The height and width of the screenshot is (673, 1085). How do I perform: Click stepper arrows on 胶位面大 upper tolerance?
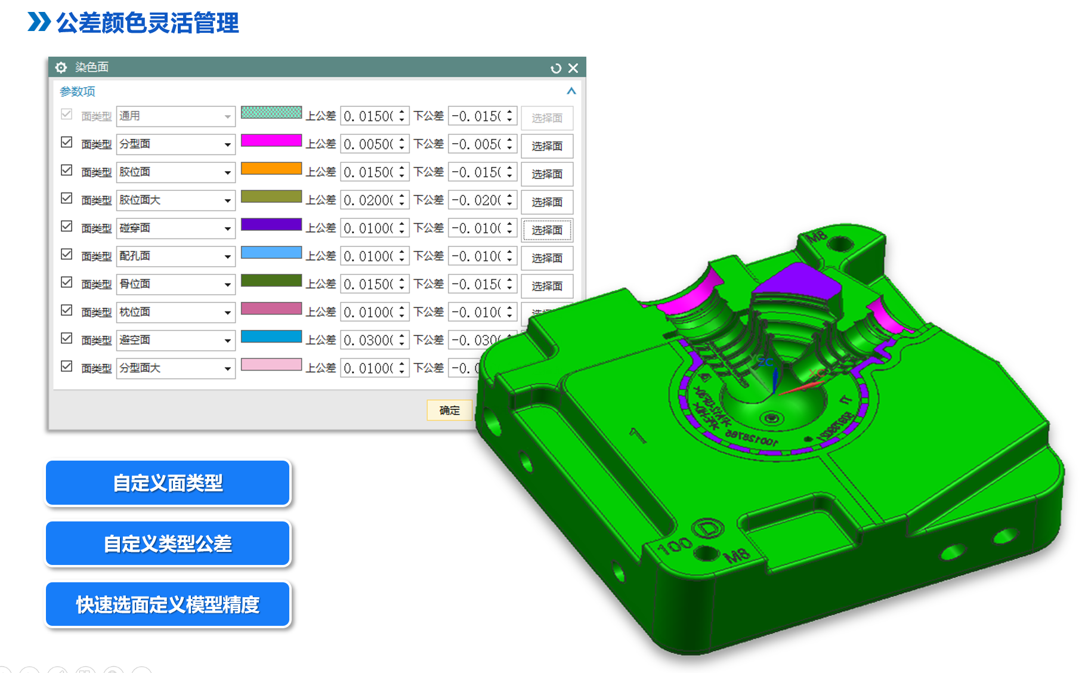click(402, 200)
